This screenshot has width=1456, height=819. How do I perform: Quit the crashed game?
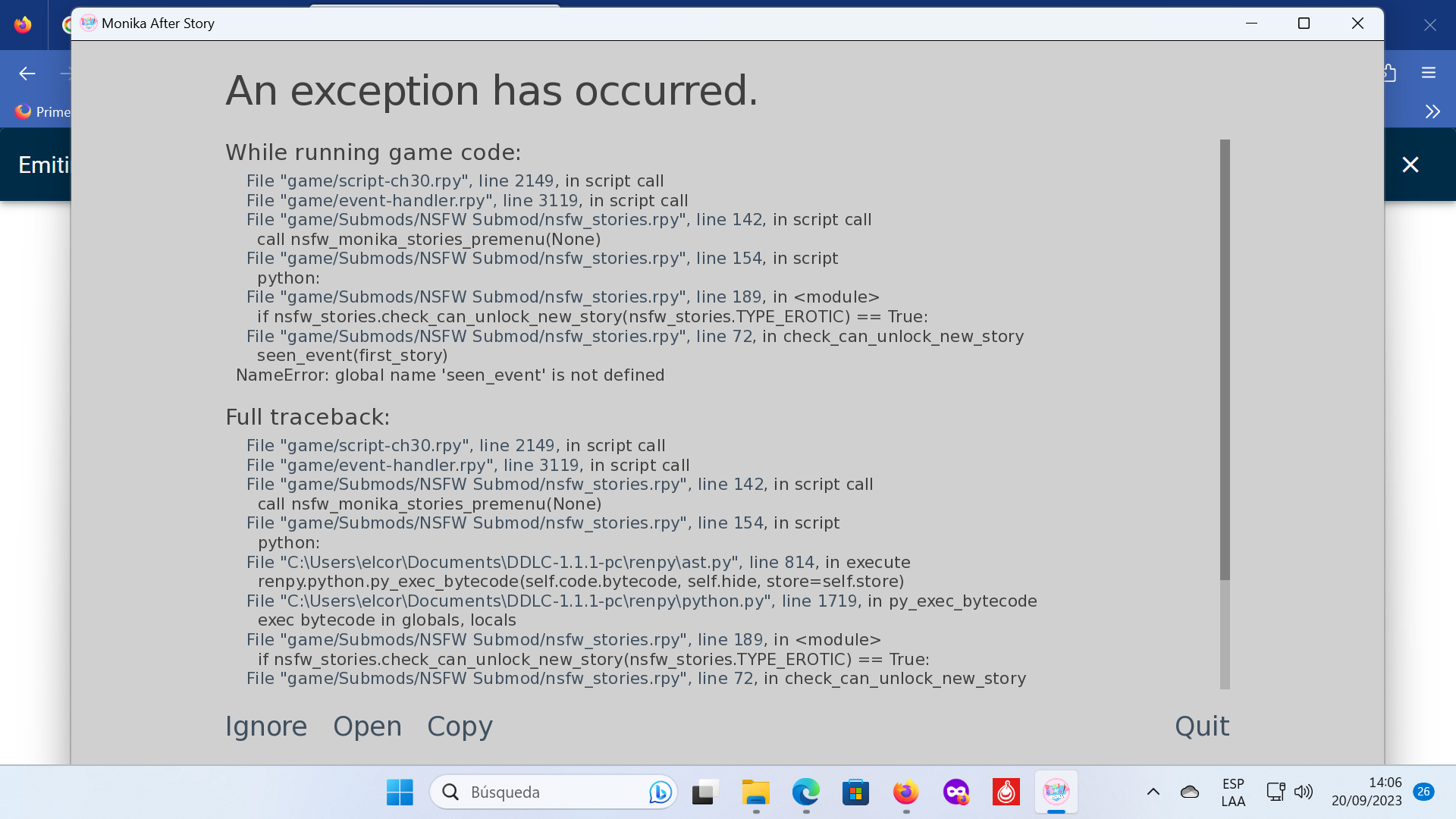[1201, 726]
